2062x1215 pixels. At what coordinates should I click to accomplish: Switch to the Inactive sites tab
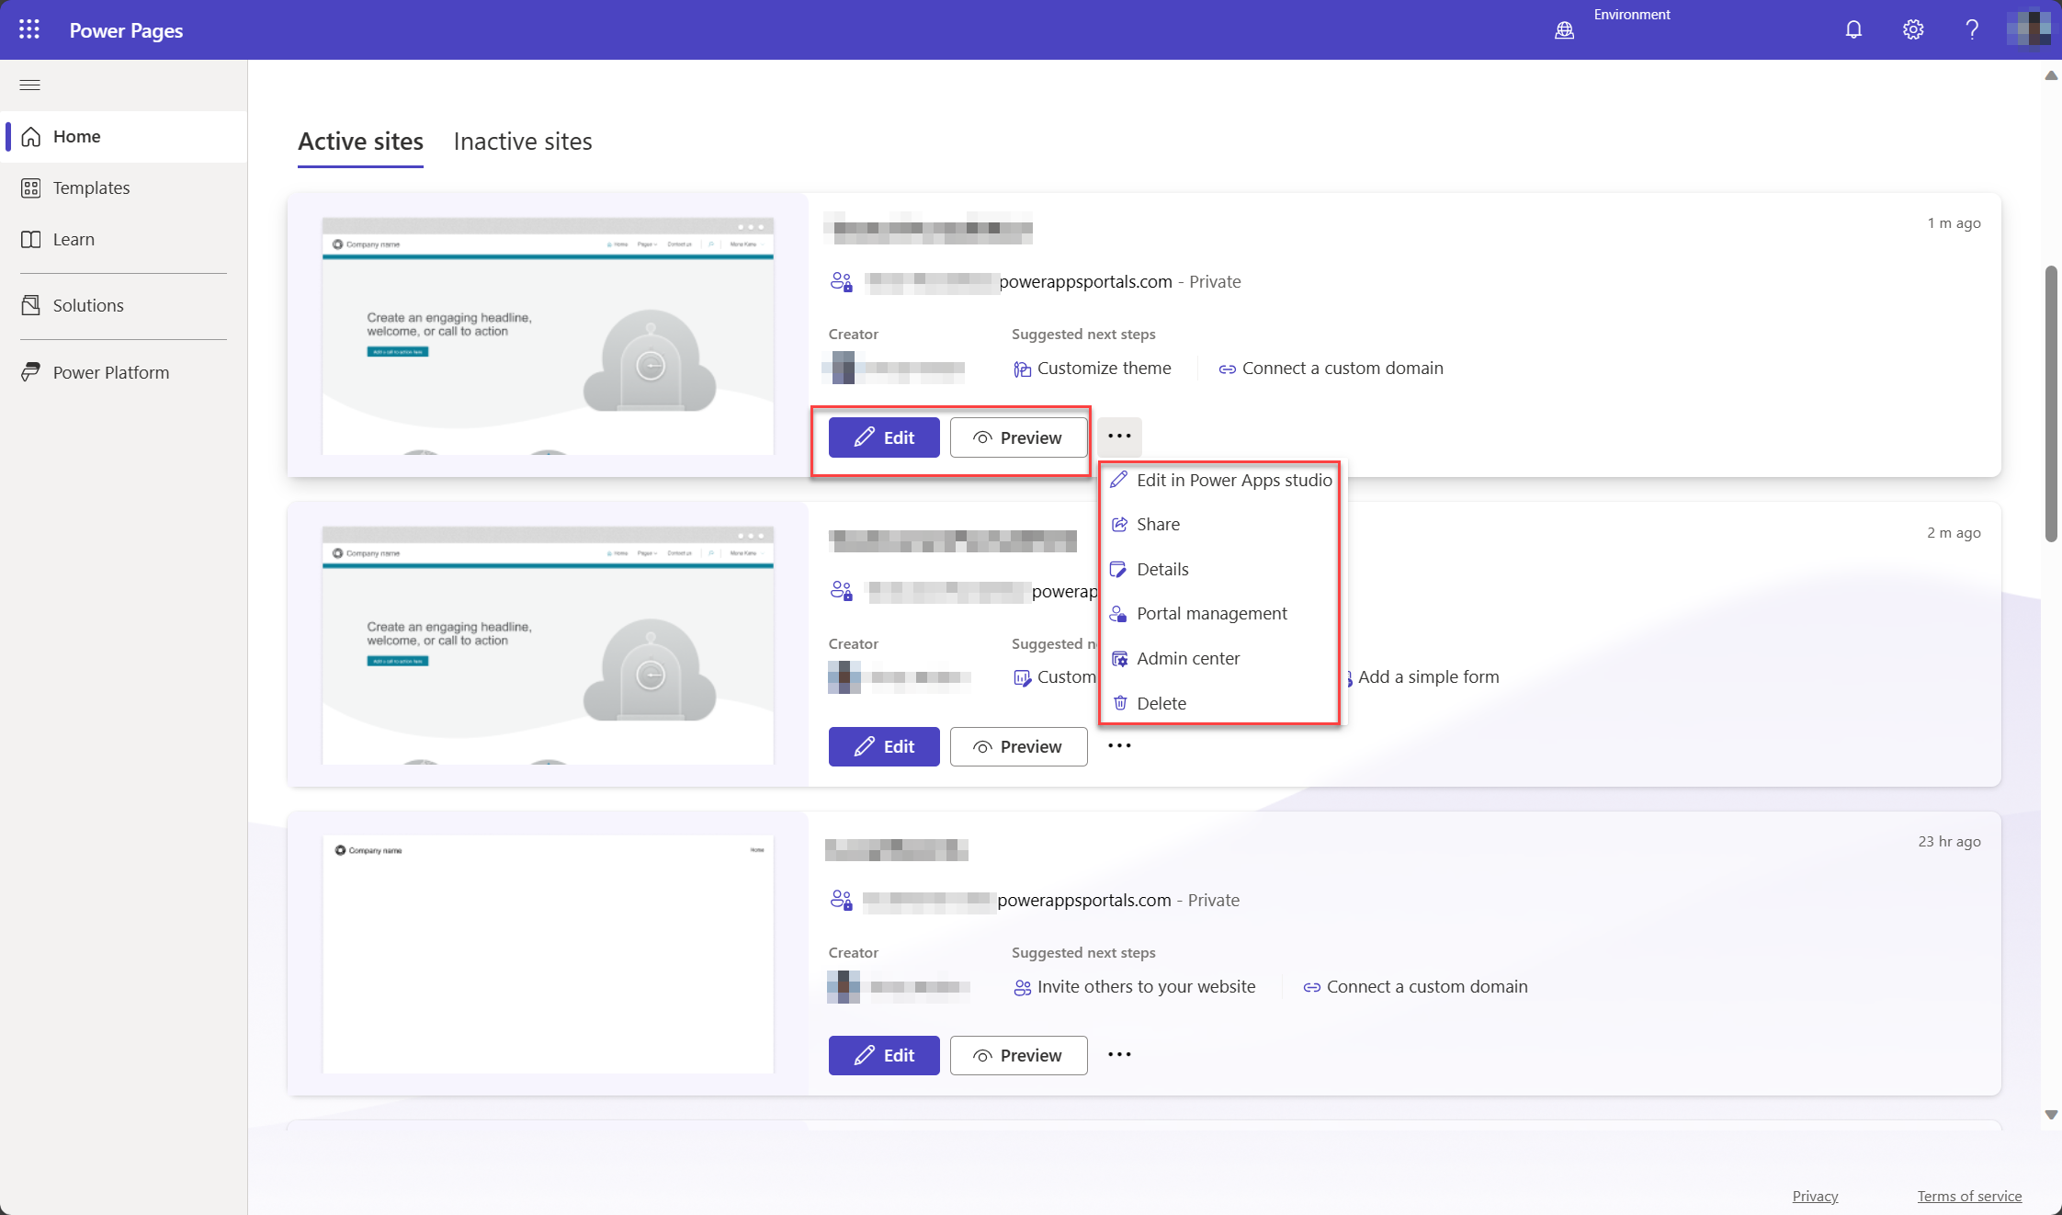point(524,142)
